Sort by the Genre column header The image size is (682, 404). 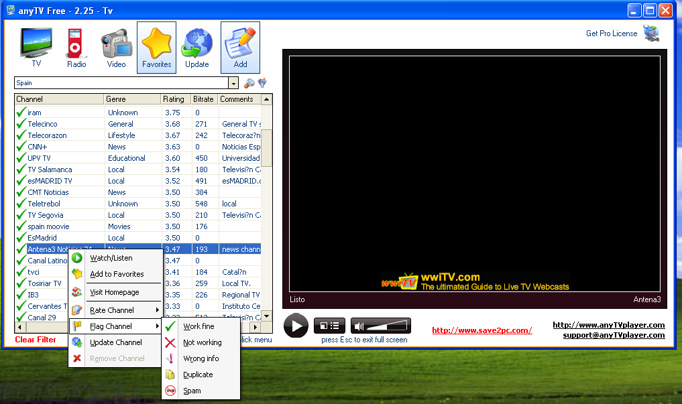pos(132,99)
